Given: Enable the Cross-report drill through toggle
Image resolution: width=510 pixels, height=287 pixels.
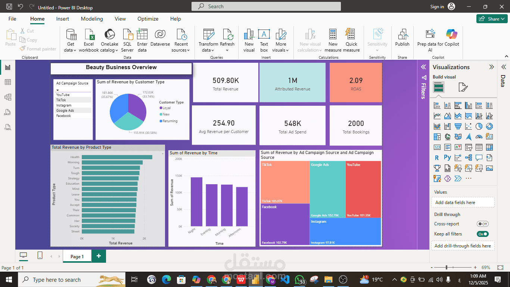Looking at the screenshot, I should click(482, 223).
